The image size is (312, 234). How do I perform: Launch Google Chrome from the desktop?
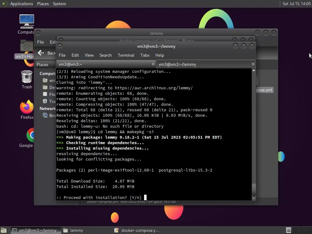click(x=30, y=135)
